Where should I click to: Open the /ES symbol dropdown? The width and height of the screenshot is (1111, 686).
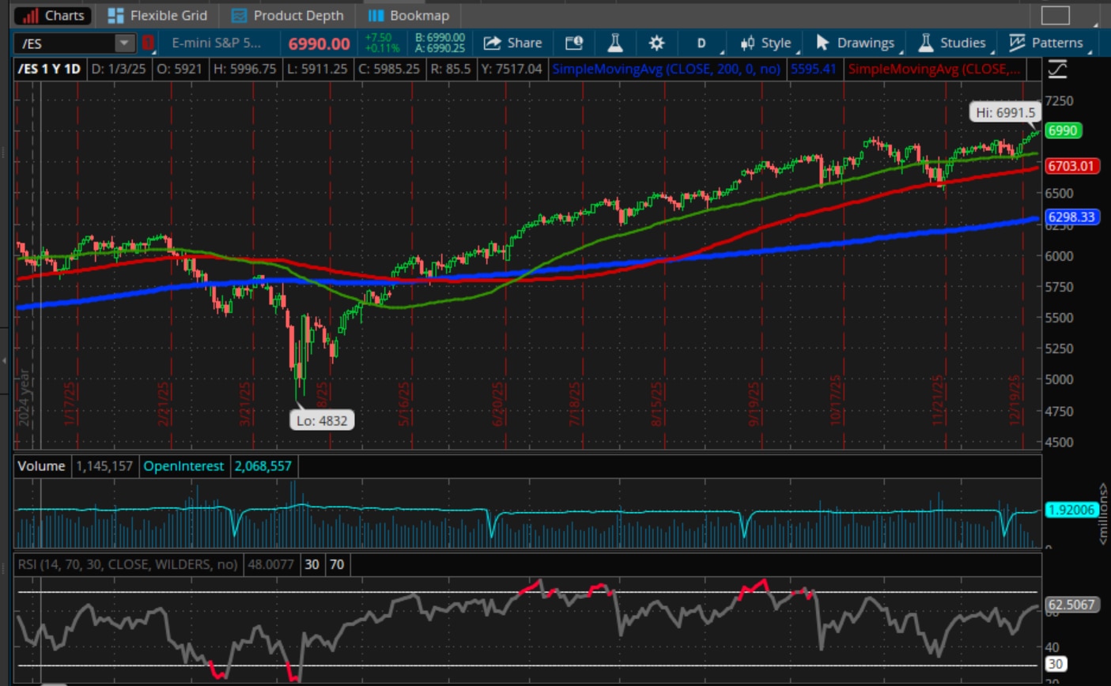125,43
